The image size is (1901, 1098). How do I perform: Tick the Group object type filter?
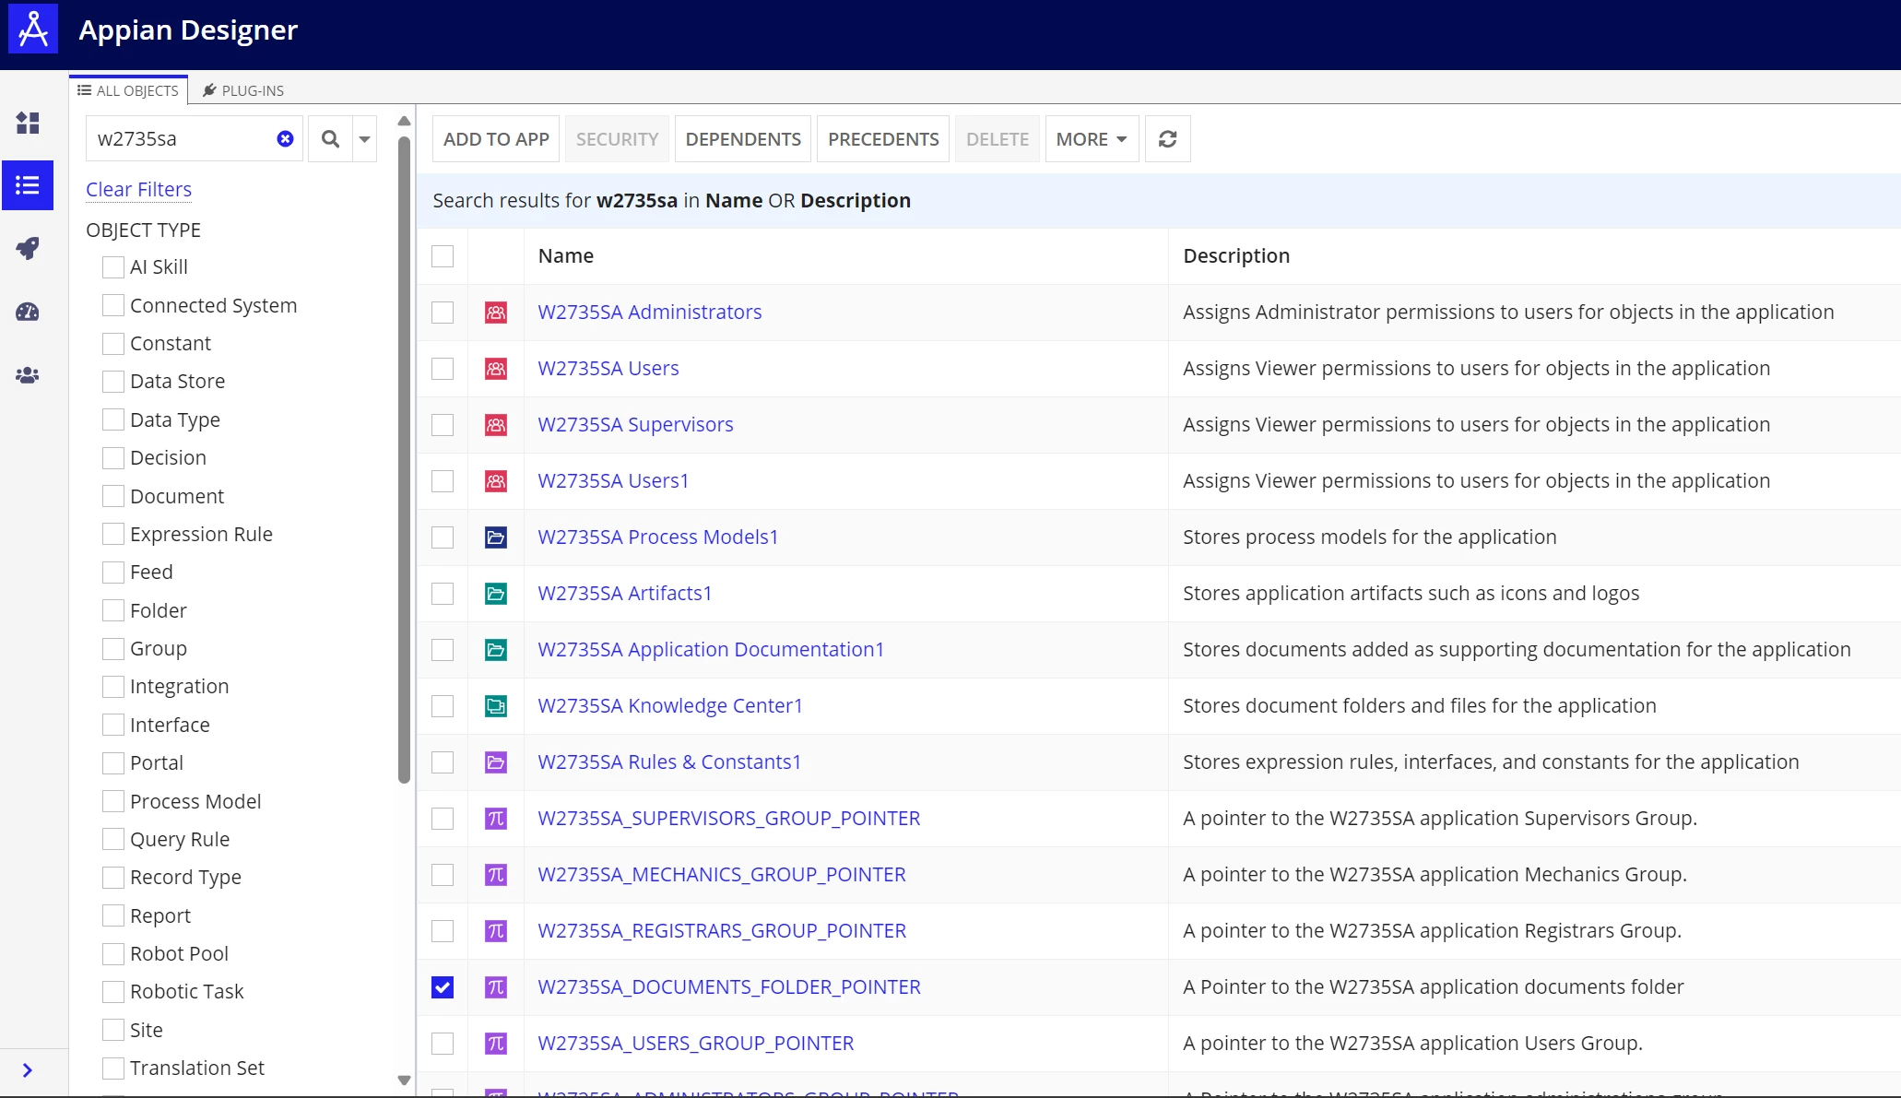click(x=113, y=649)
